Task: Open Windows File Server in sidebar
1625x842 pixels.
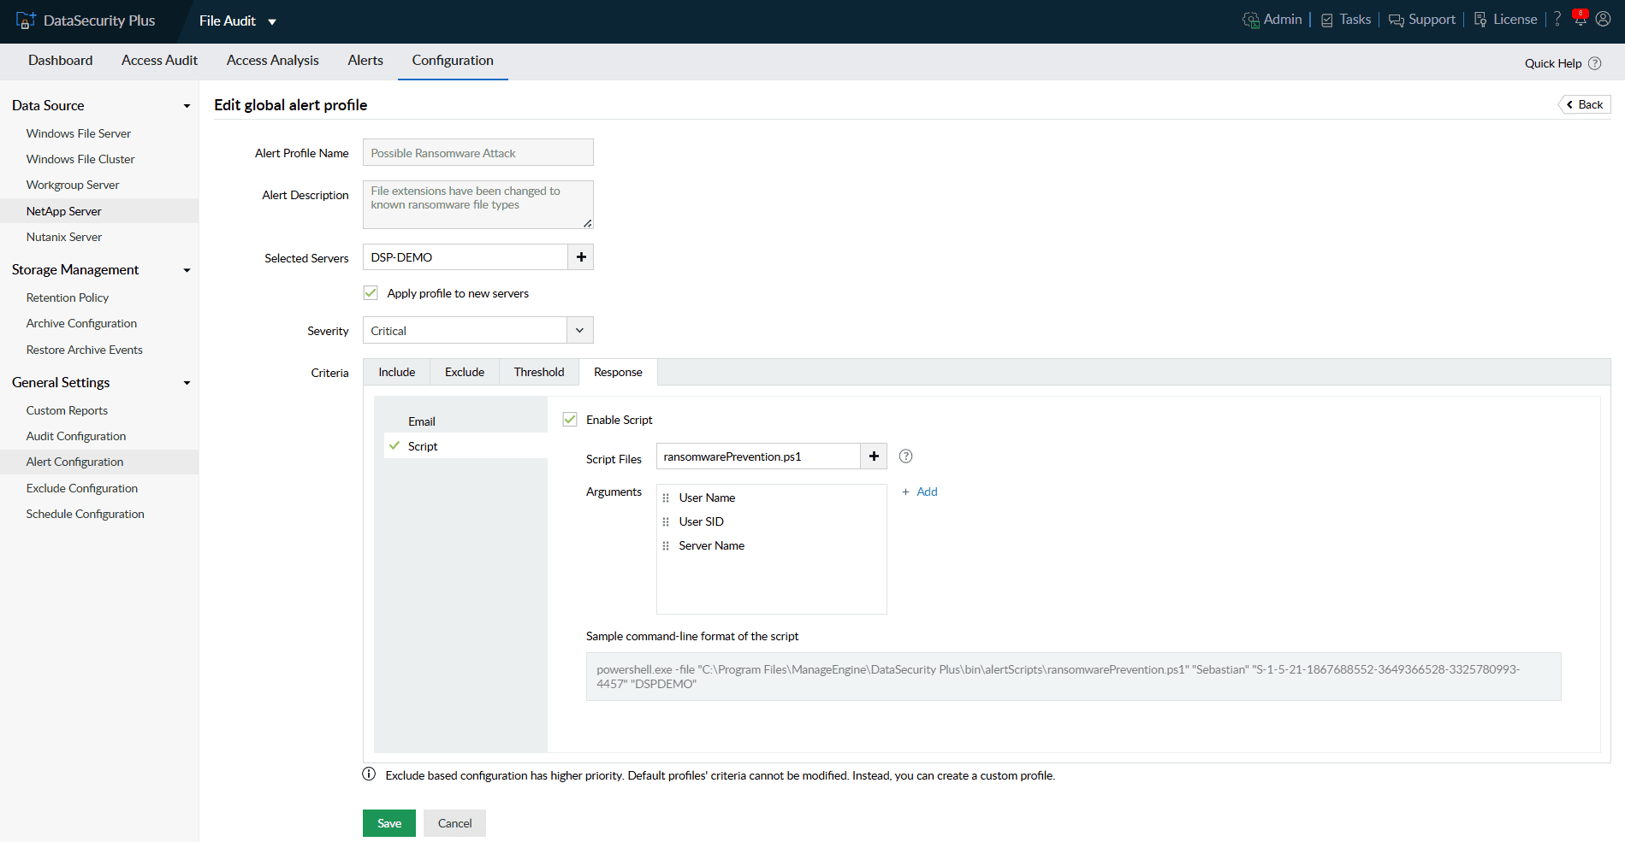Action: pyautogui.click(x=79, y=133)
